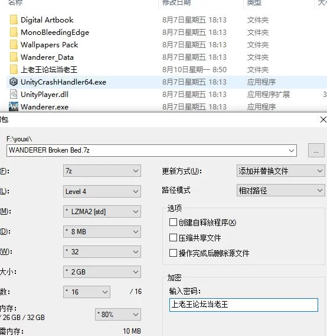This screenshot has width=327, height=336.
Task: Click the UnityPlayer.dll file icon
Action: click(x=14, y=94)
